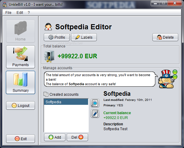The width and height of the screenshot is (184, 148).
Task: Open the Payments section
Action: coord(21,57)
